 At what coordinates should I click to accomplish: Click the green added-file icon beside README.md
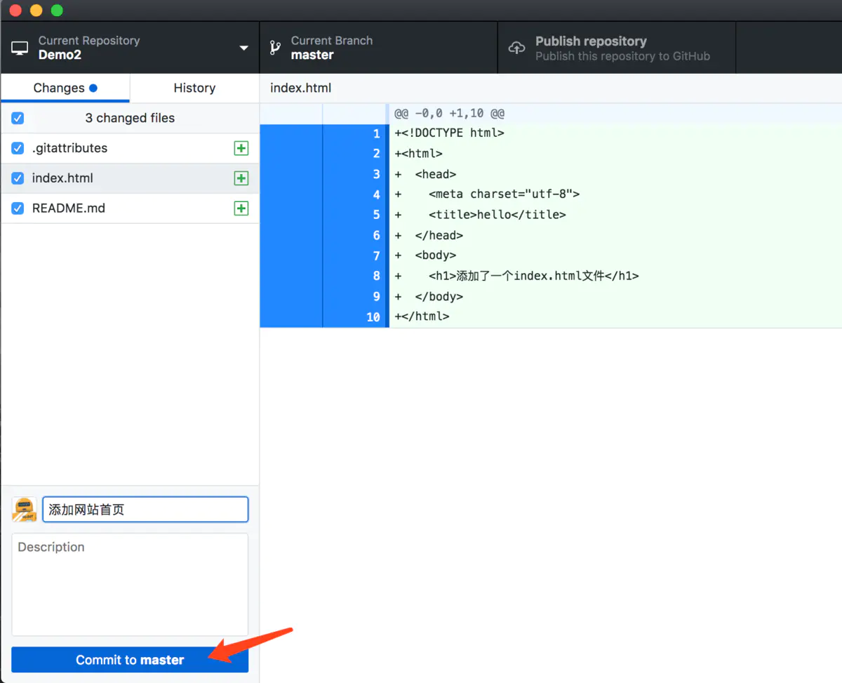[241, 208]
